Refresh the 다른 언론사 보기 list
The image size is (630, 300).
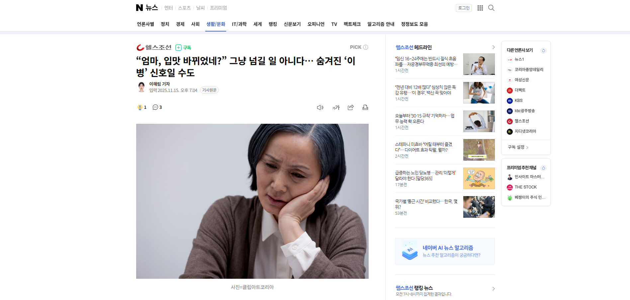543,50
